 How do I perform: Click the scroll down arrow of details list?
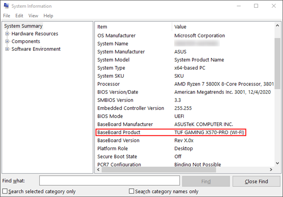[x=277, y=163]
